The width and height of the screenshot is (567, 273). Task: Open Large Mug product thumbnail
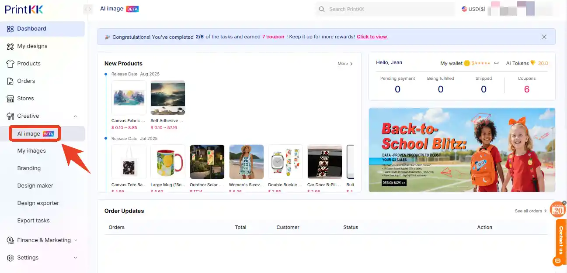[168, 162]
